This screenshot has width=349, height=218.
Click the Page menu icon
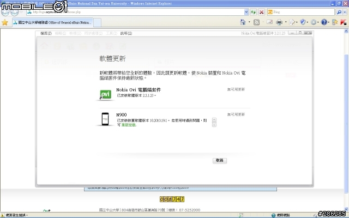292,22
